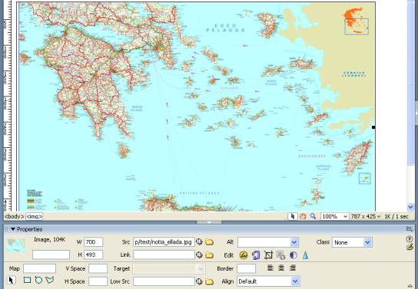418x289 pixels.
Task: Click the map image in document window
Action: [x=196, y=107]
